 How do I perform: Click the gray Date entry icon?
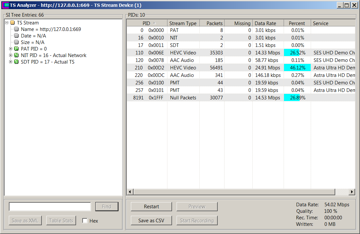click(x=16, y=36)
